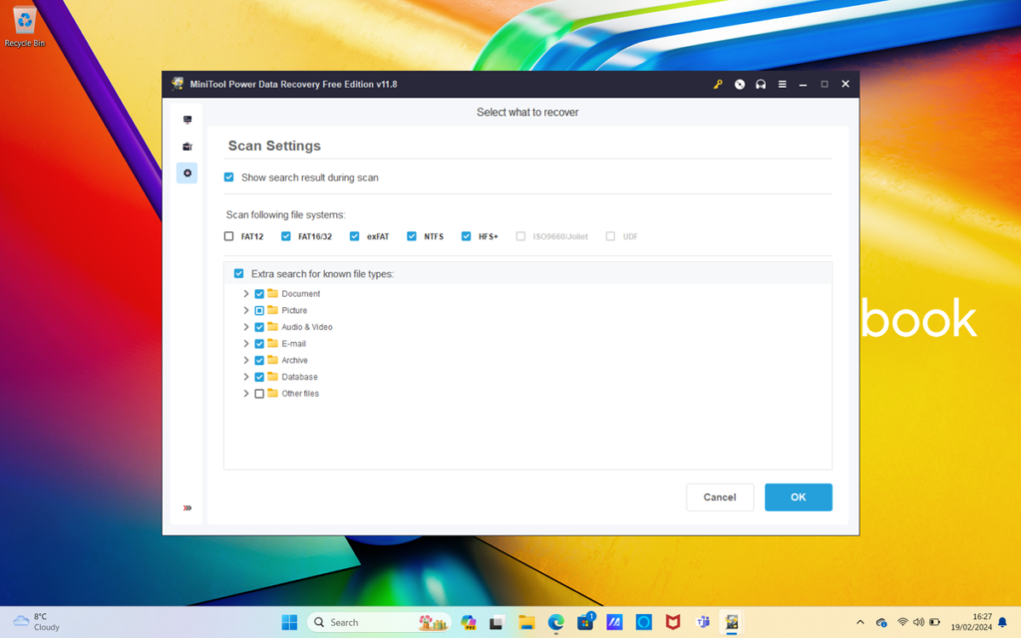Show hidden system tray icons
The image size is (1021, 638).
[x=860, y=622]
